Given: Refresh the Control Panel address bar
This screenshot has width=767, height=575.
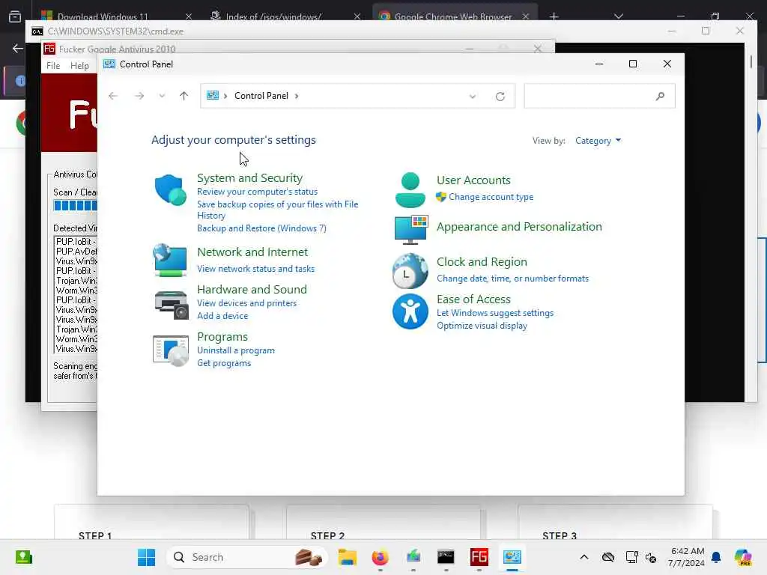Looking at the screenshot, I should (500, 97).
